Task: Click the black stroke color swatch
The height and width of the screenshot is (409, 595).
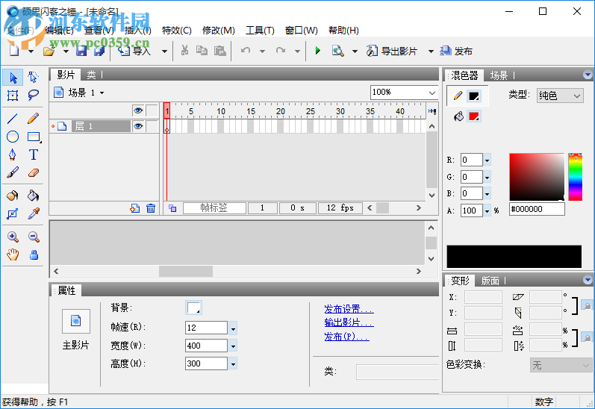Action: pyautogui.click(x=474, y=96)
